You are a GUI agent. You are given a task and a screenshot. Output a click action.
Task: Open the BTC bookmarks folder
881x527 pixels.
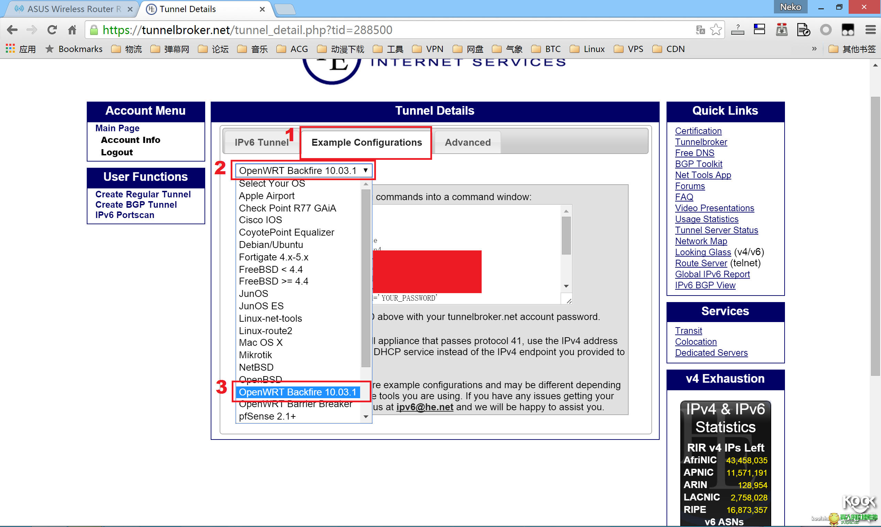(546, 49)
